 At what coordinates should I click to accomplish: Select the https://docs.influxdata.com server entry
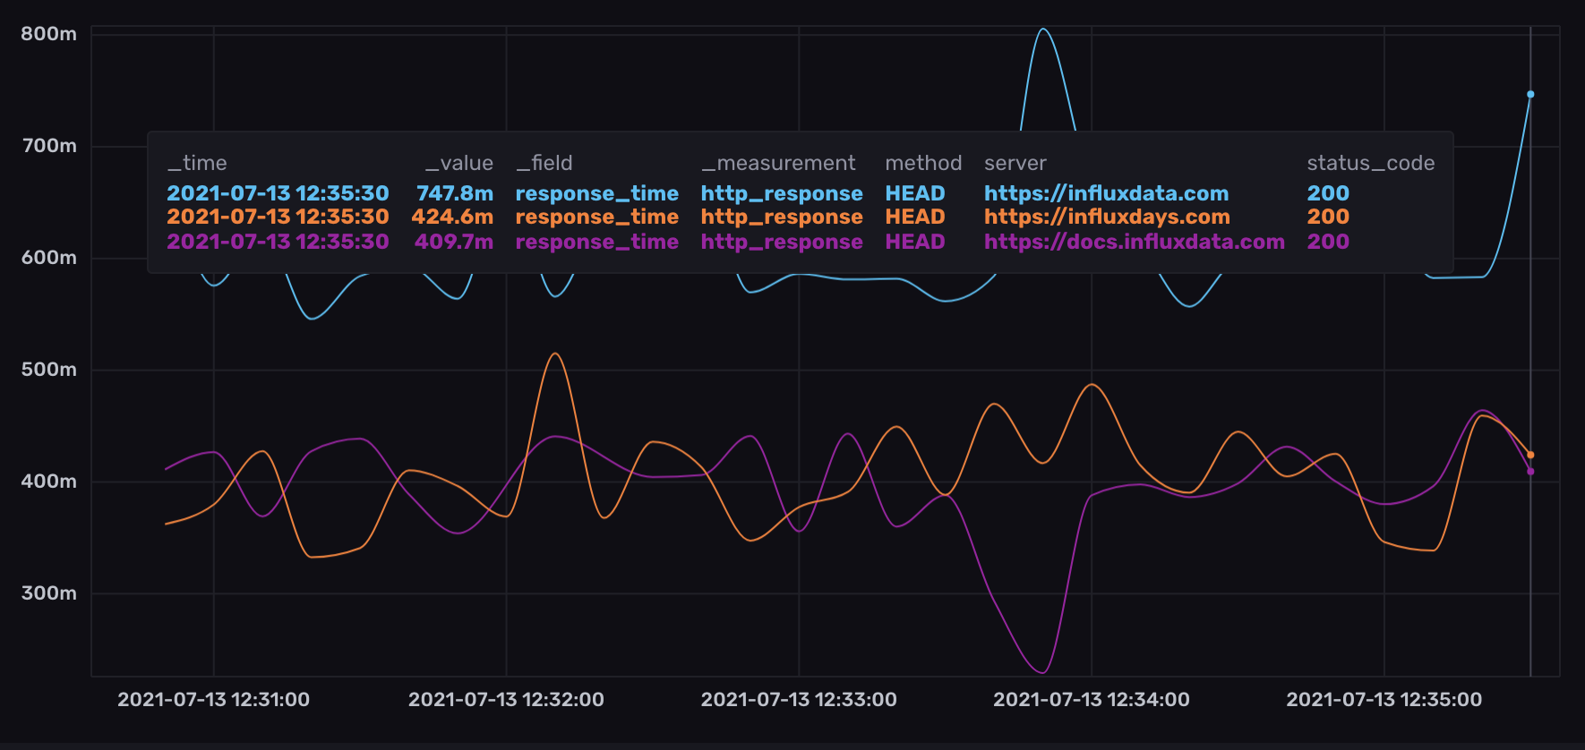[x=1134, y=242]
